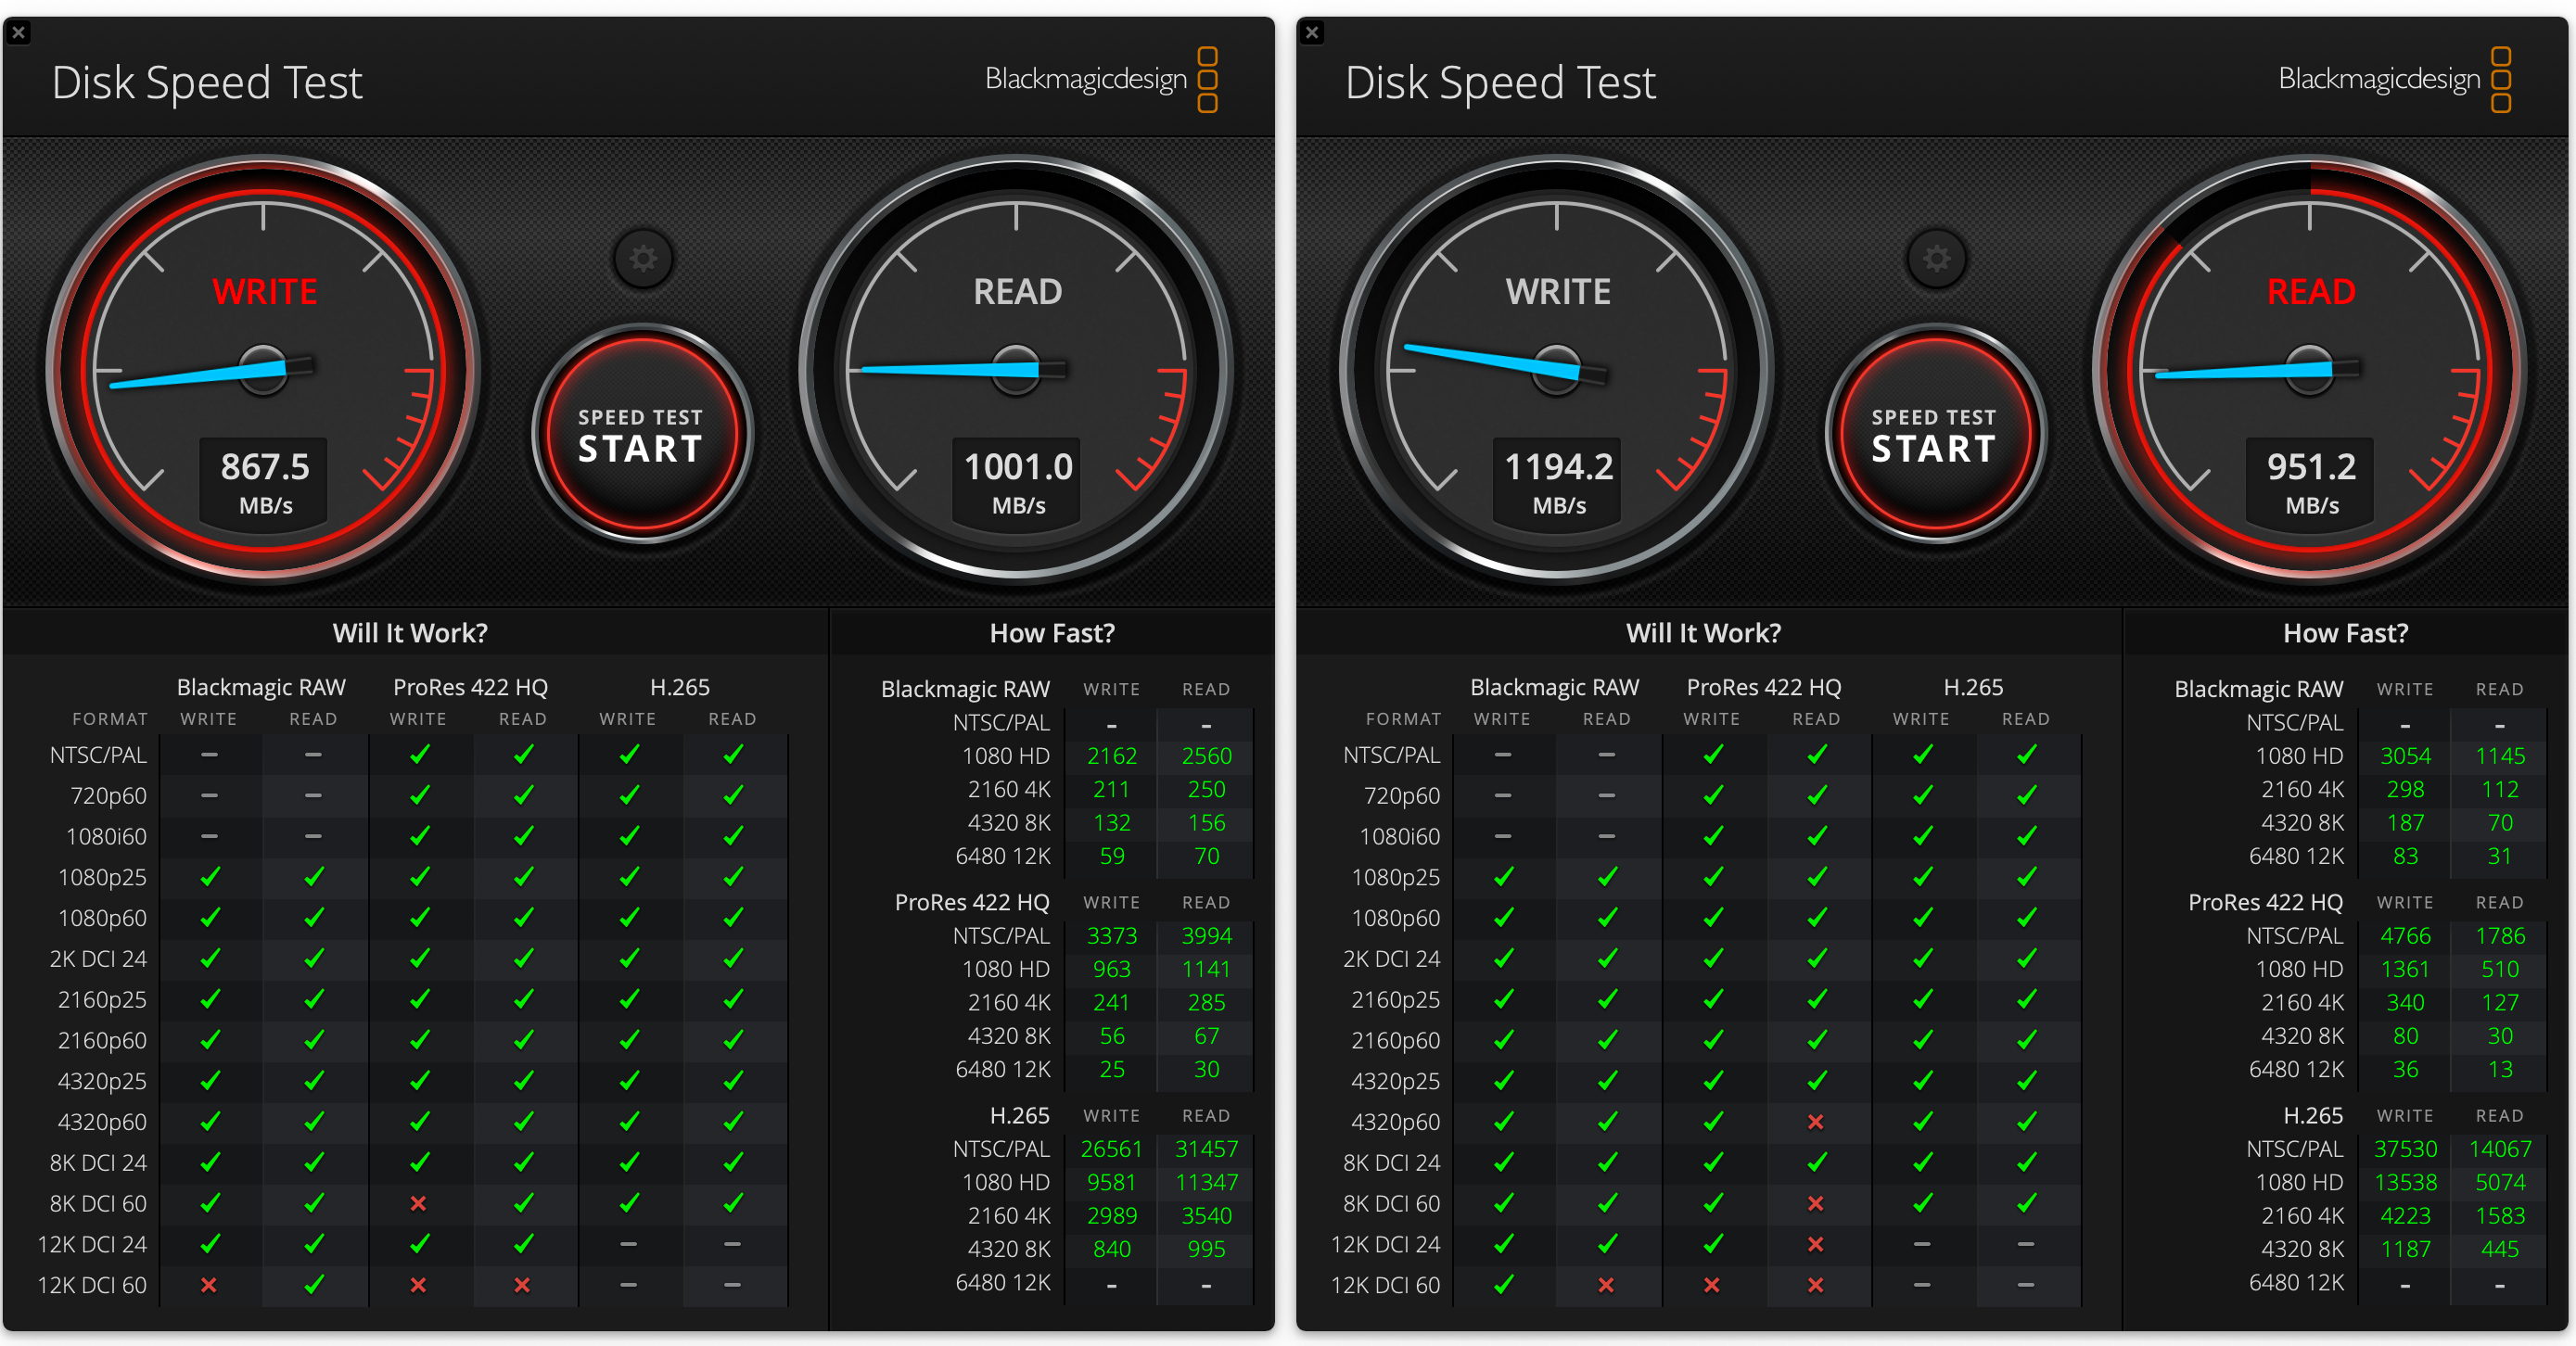The width and height of the screenshot is (2576, 1346).
Task: Click the red X for 12K DCI 60 Blackmagic RAW write
Action: (x=209, y=1285)
